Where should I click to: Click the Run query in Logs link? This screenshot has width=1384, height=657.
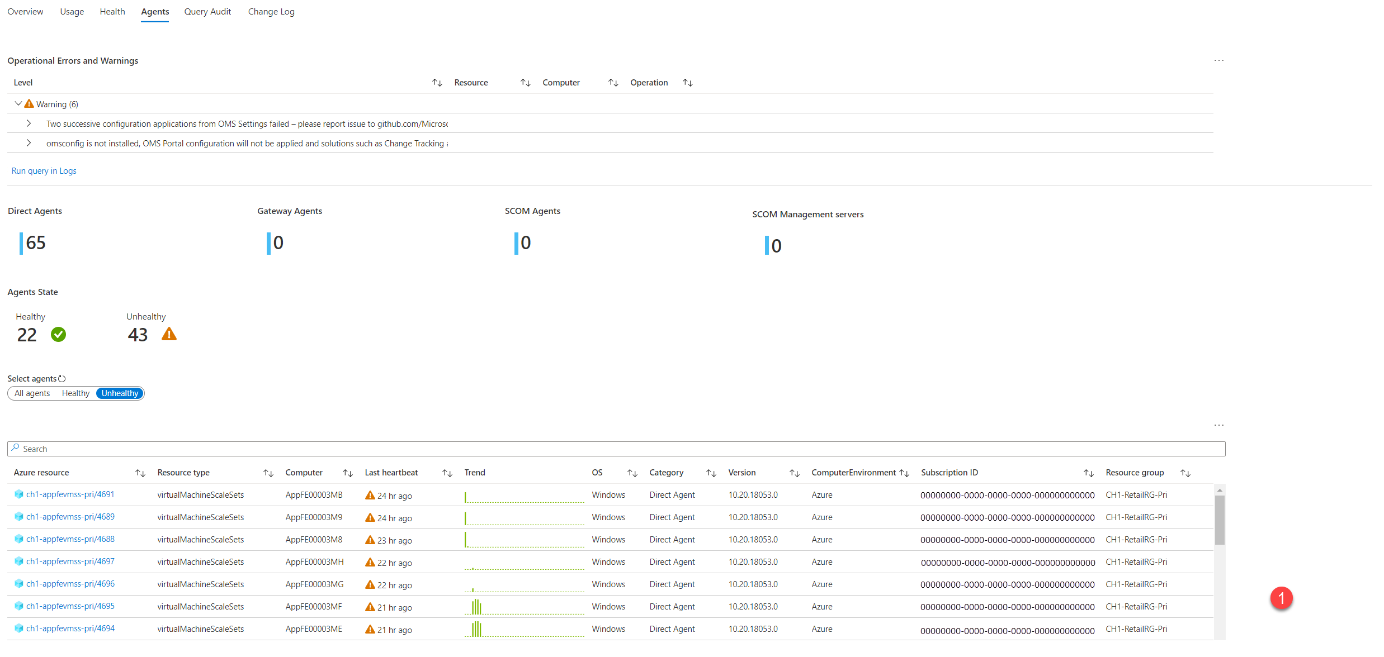point(44,171)
